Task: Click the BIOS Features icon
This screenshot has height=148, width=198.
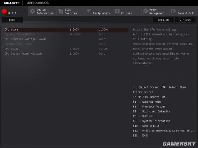Action: 60,11
